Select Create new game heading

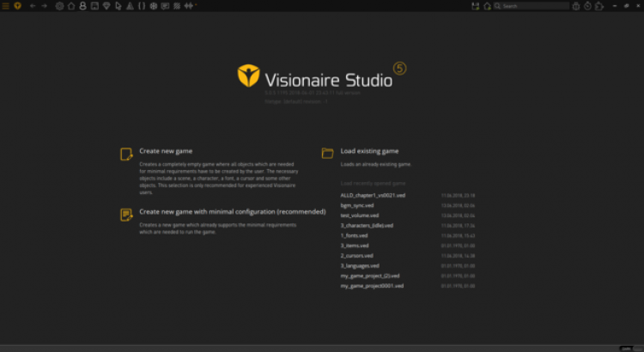166,151
